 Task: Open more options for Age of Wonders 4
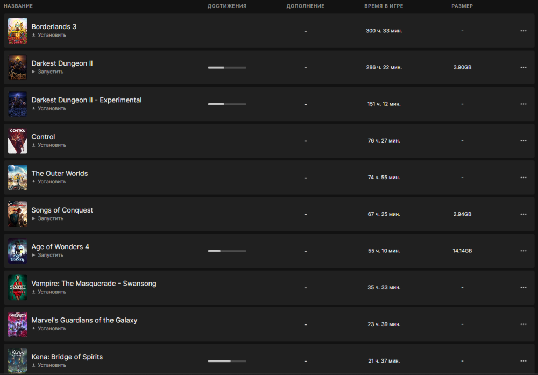pos(523,251)
